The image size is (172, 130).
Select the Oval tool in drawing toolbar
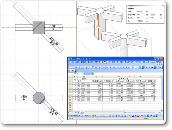point(107,115)
